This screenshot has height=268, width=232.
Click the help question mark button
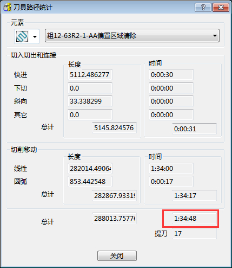tap(203, 8)
